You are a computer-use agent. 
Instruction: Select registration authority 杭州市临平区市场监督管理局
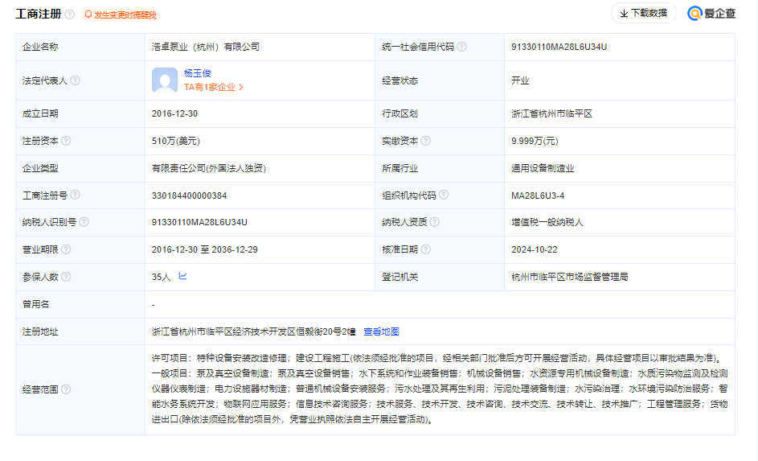[x=569, y=278]
